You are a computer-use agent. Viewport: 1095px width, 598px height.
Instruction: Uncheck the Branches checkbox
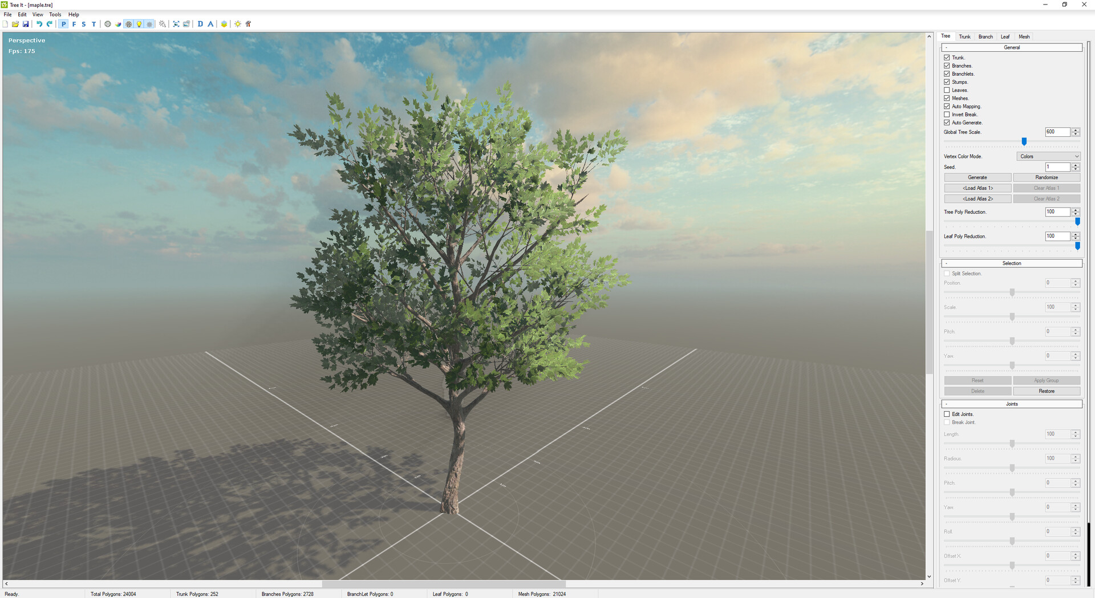(947, 66)
